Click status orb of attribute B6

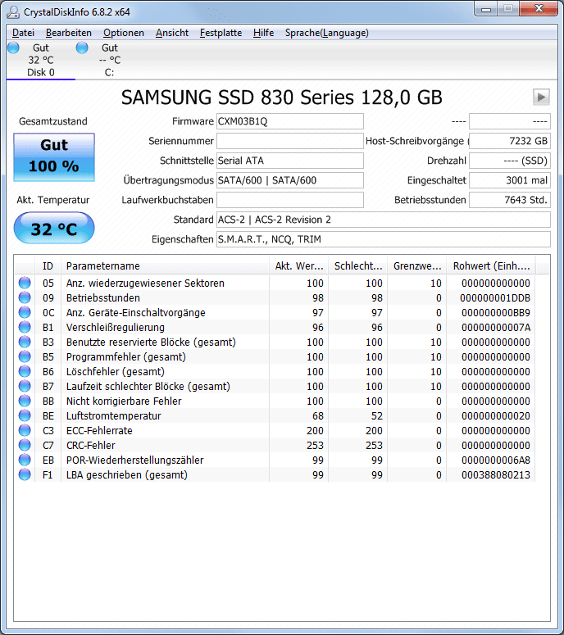[25, 371]
